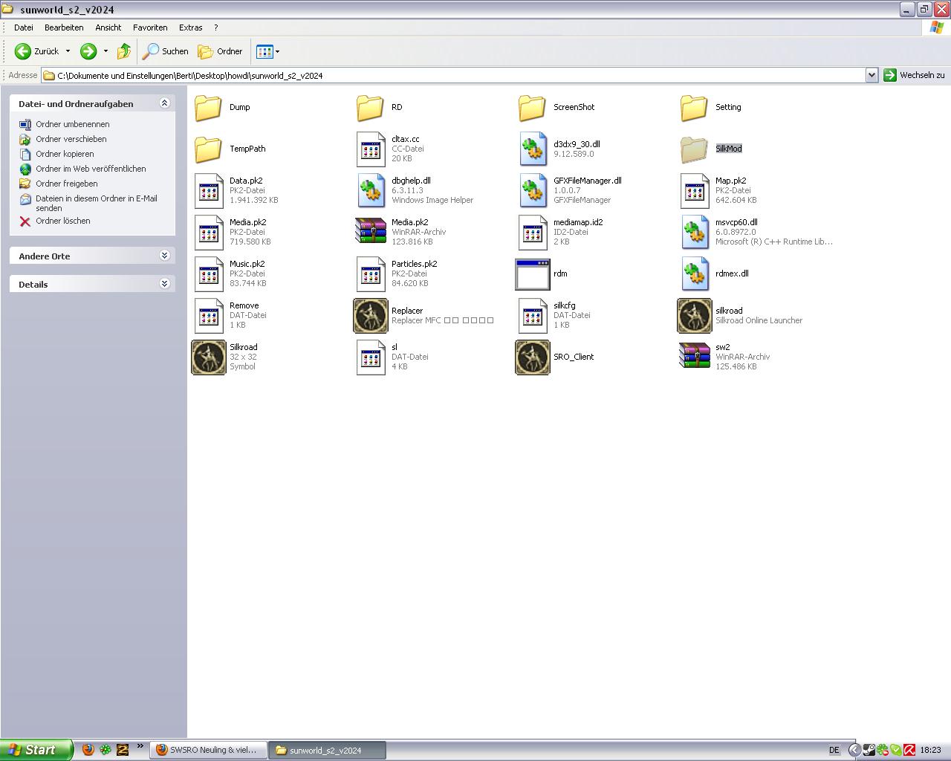Open the Extras menu

click(190, 27)
